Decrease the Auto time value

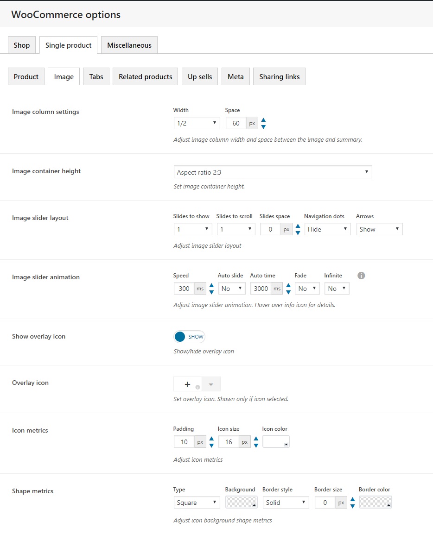[288, 292]
